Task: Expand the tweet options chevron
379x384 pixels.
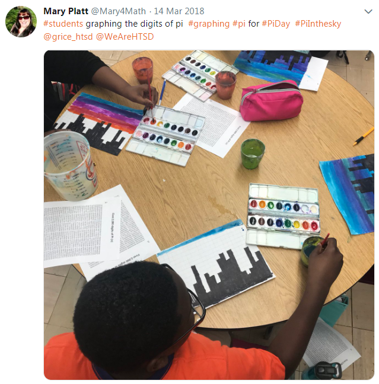Action: 368,11
